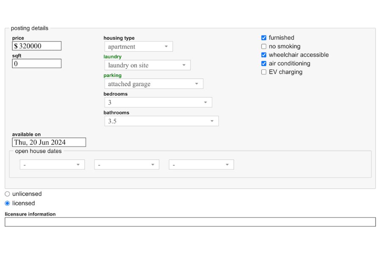Click the wheelchair accessible label text

point(298,55)
